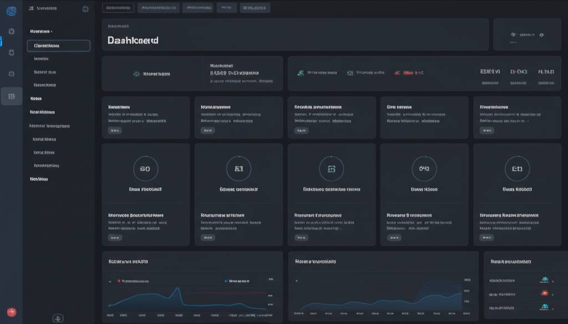Toggle the red series legend in the first chart
Viewport: 568px width, 324px height.
tap(119, 281)
